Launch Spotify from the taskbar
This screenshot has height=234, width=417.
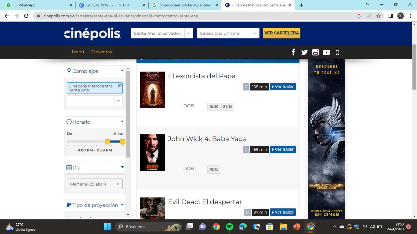(x=230, y=227)
